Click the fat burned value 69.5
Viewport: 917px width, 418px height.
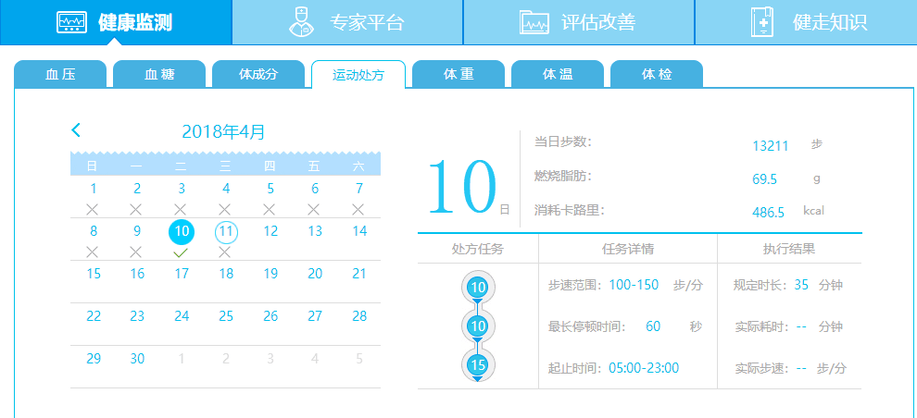(764, 179)
